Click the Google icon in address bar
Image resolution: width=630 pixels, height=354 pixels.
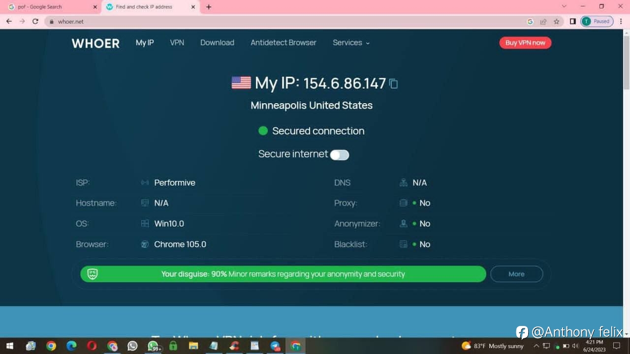tap(530, 22)
